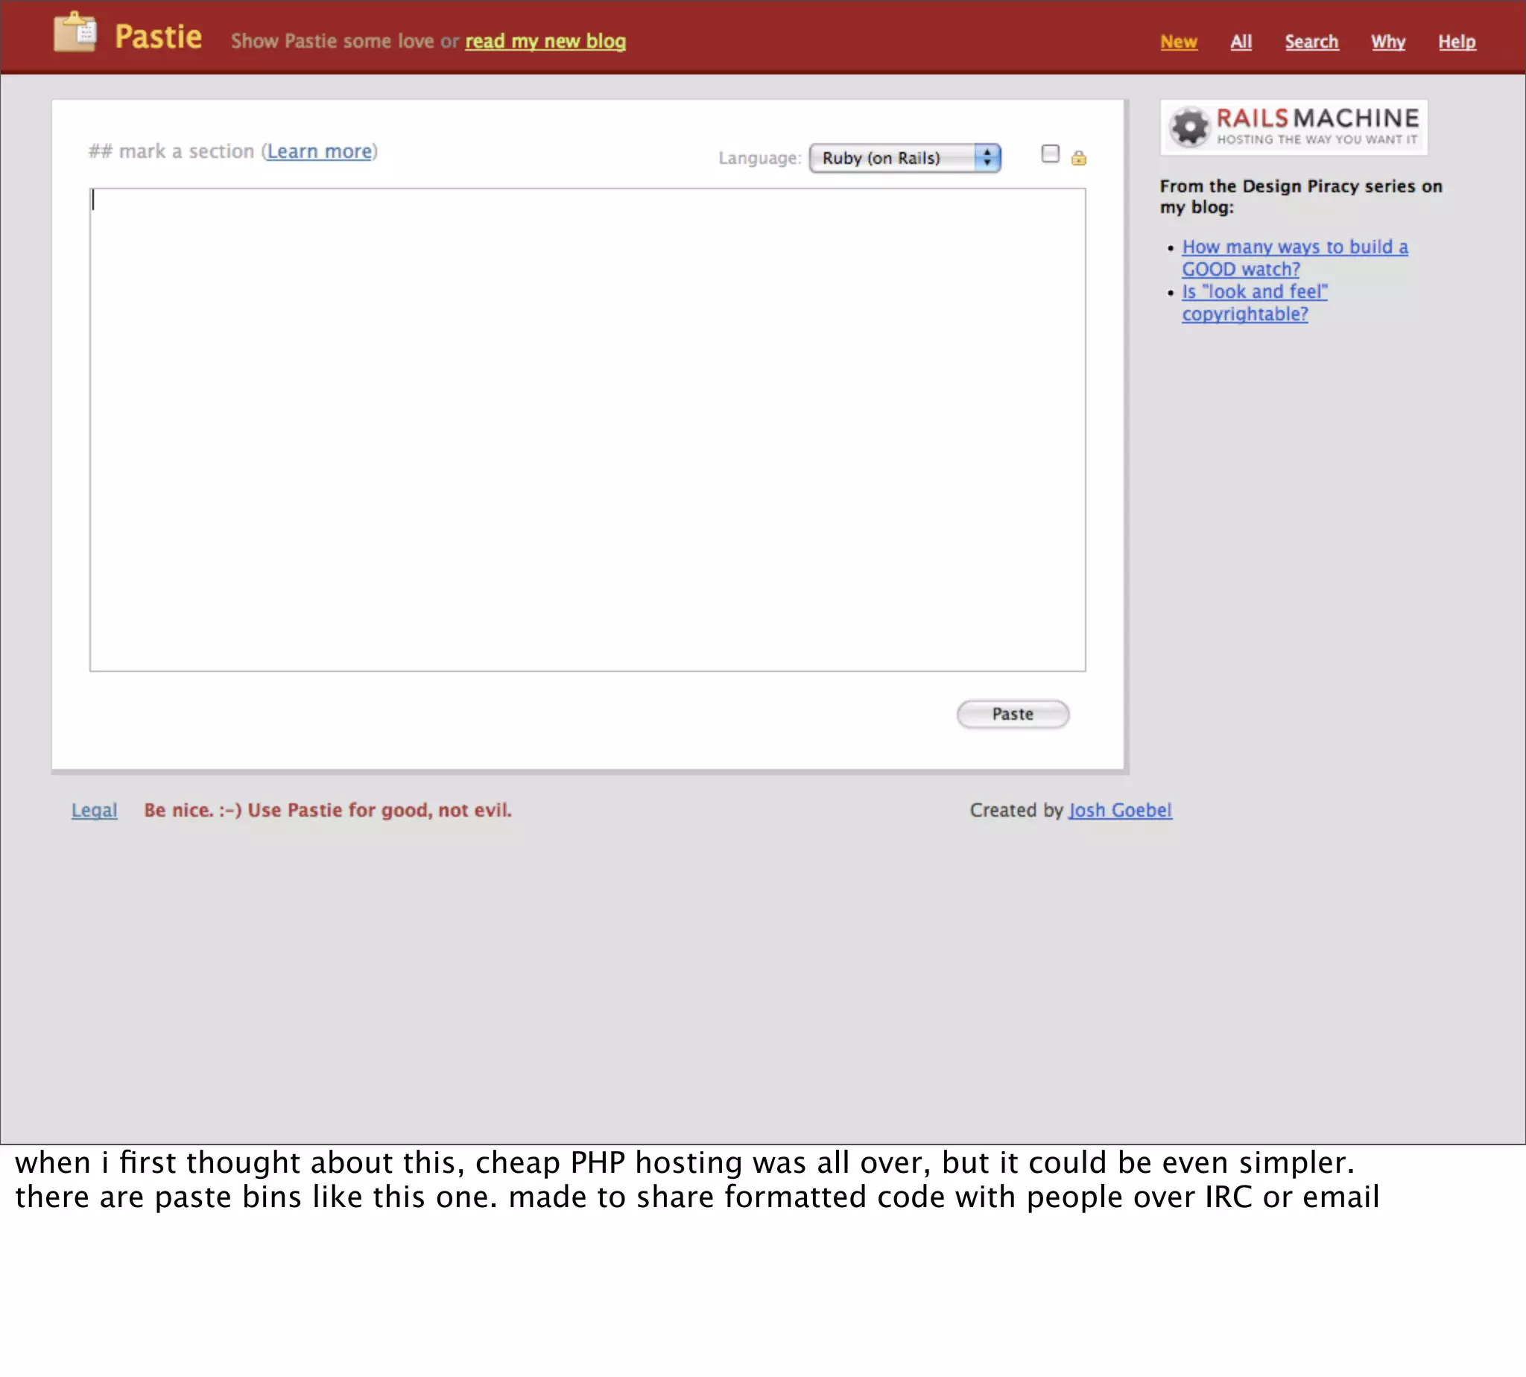
Task: Open the Search menu item
Action: tap(1311, 42)
